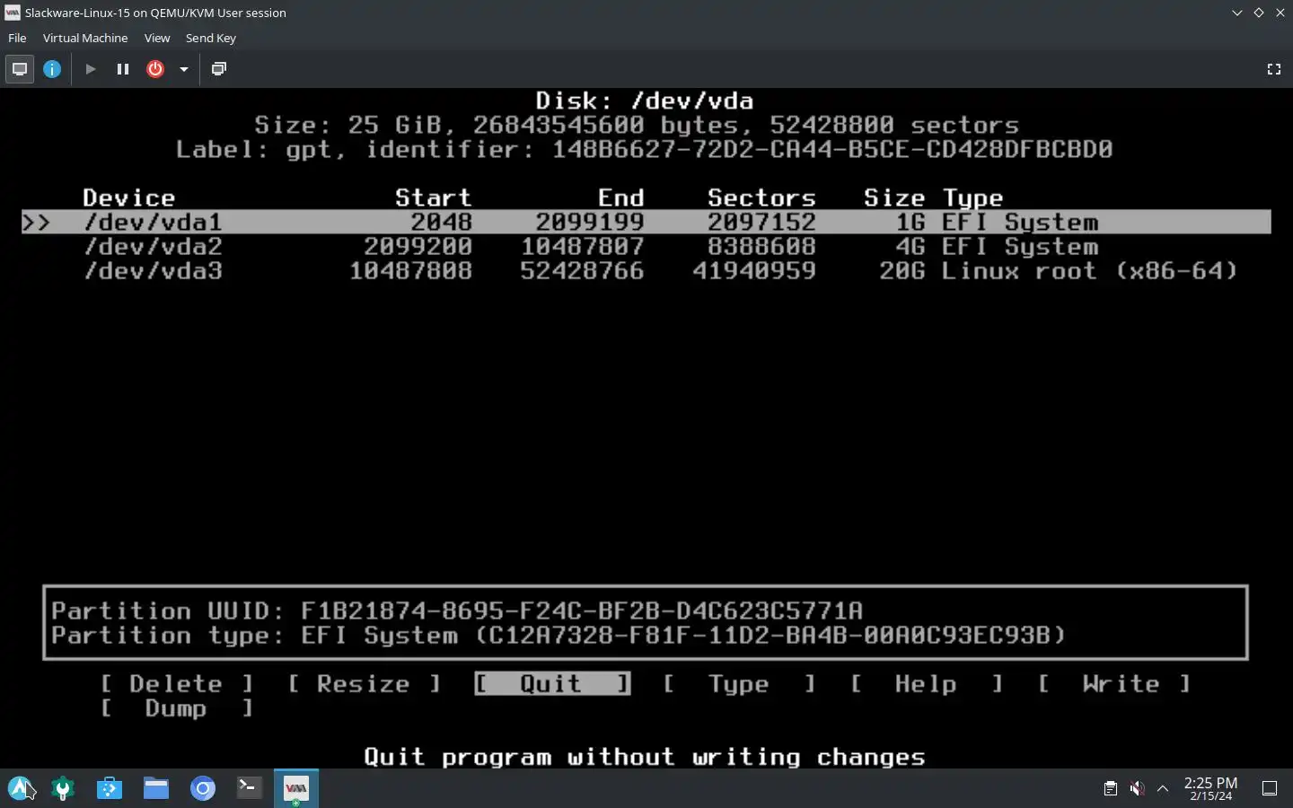Screen dimensions: 1293x808
Task: Click the Sectors column header
Action: pyautogui.click(x=761, y=198)
